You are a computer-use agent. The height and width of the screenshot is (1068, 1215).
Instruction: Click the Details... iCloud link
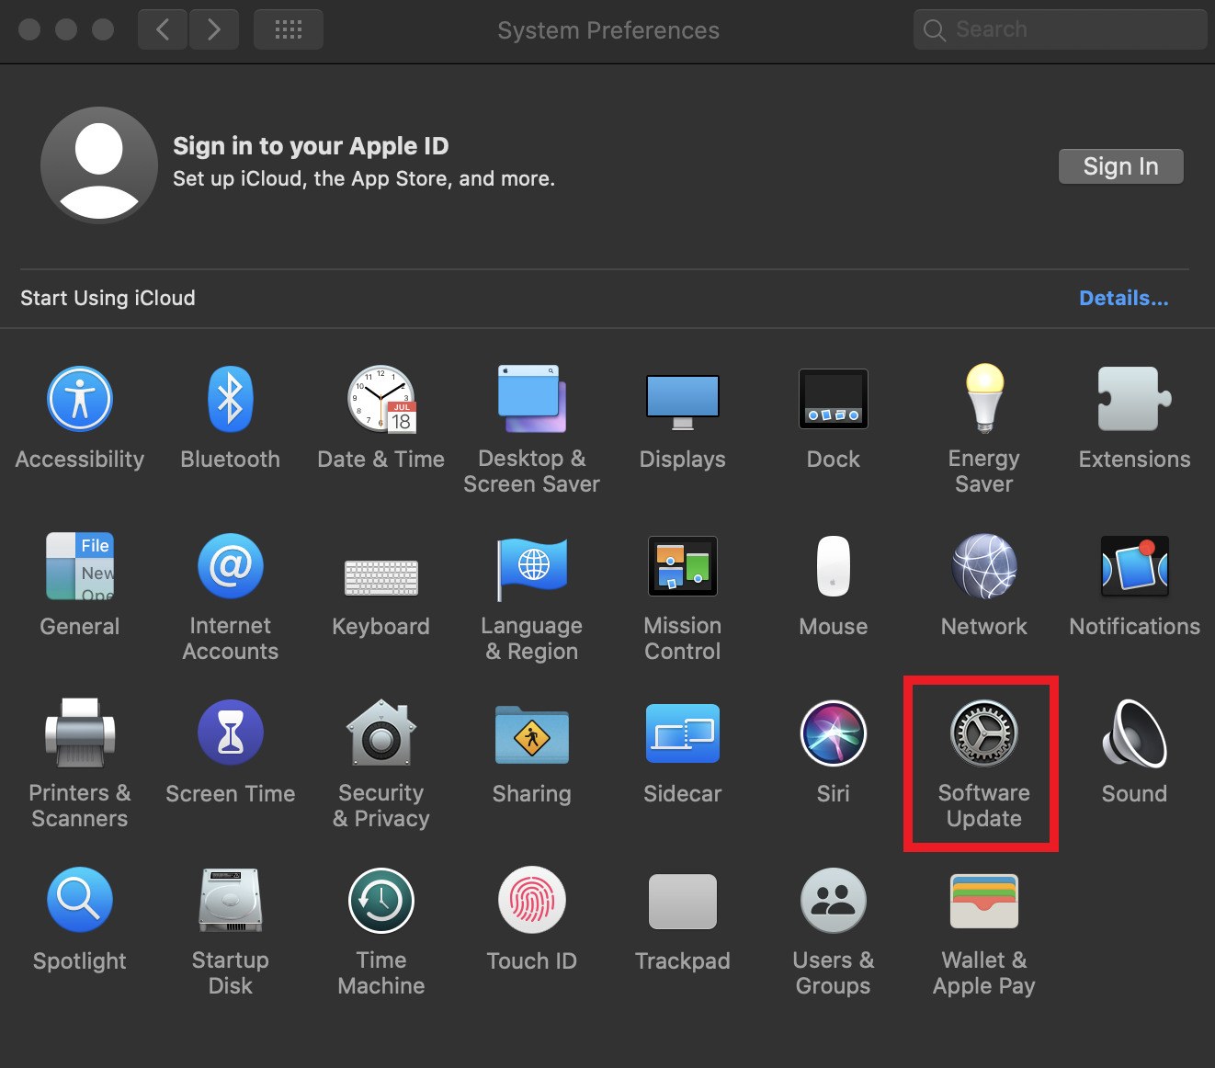[x=1124, y=298]
